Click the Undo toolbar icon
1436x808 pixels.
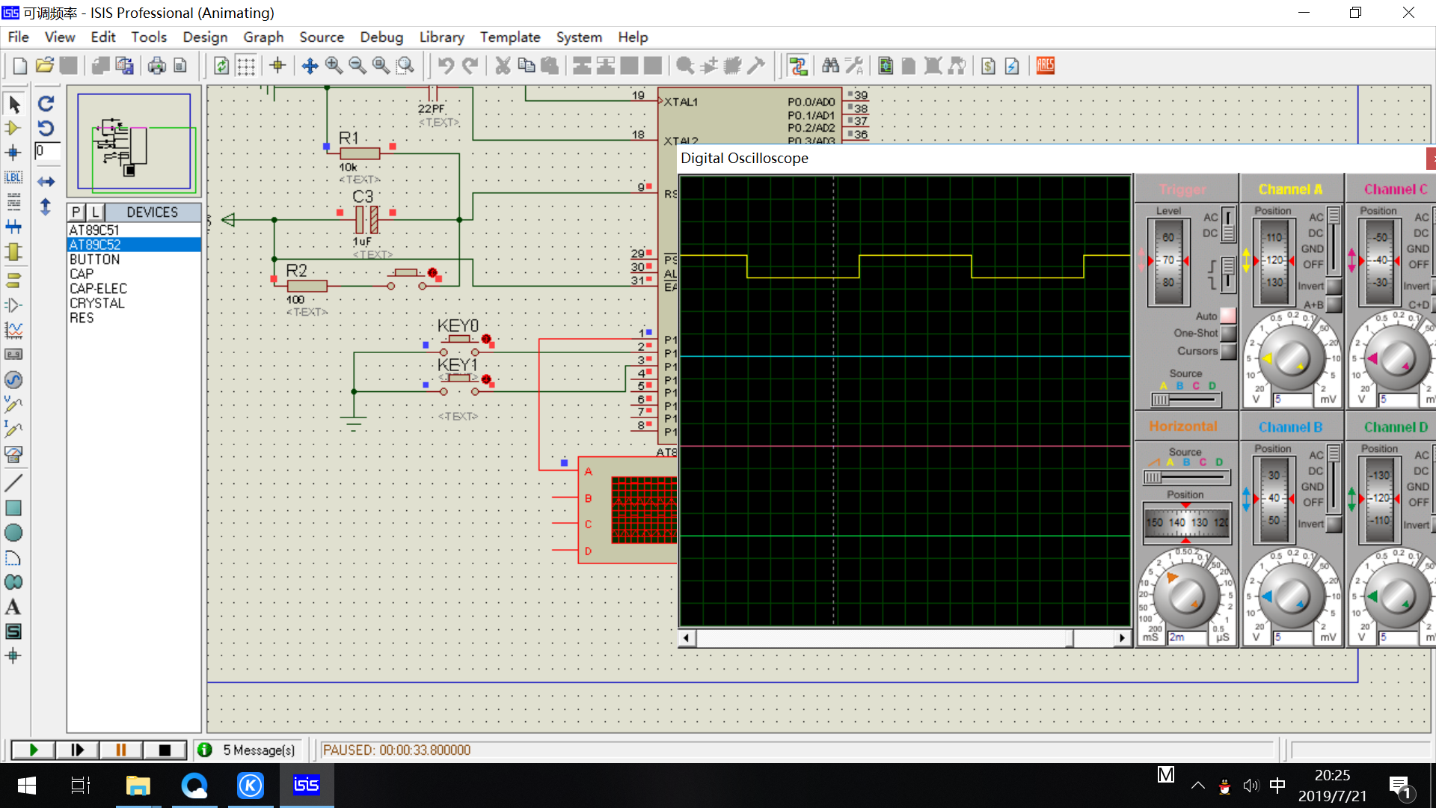coord(447,66)
